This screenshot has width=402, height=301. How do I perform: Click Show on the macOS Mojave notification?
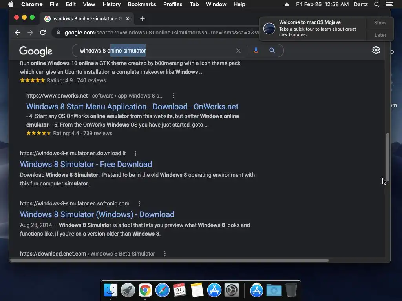[x=380, y=22]
